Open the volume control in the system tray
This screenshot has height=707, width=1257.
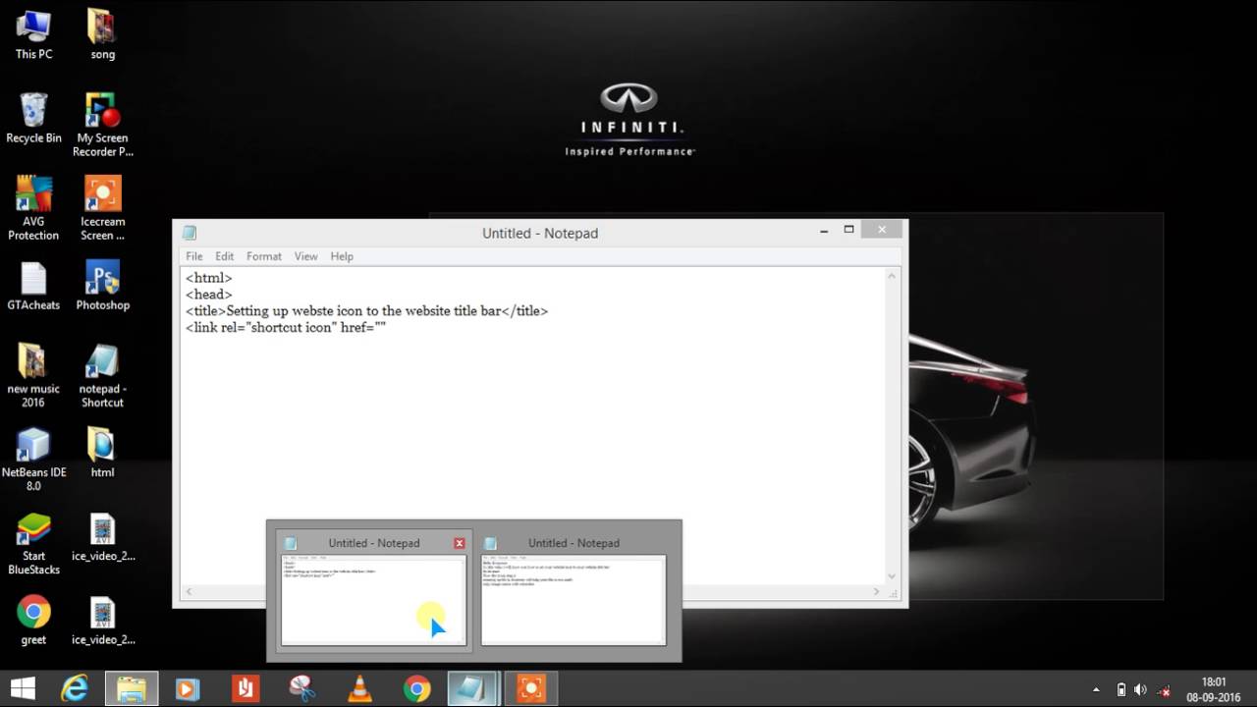(1142, 687)
